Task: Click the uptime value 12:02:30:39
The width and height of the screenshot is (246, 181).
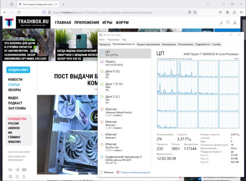Action: point(166,158)
